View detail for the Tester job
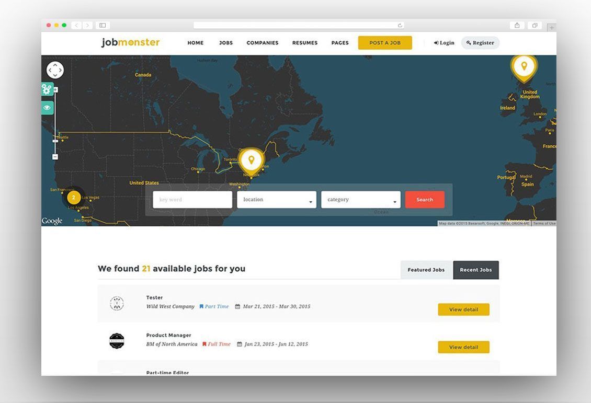This screenshot has height=403, width=591. click(x=463, y=309)
